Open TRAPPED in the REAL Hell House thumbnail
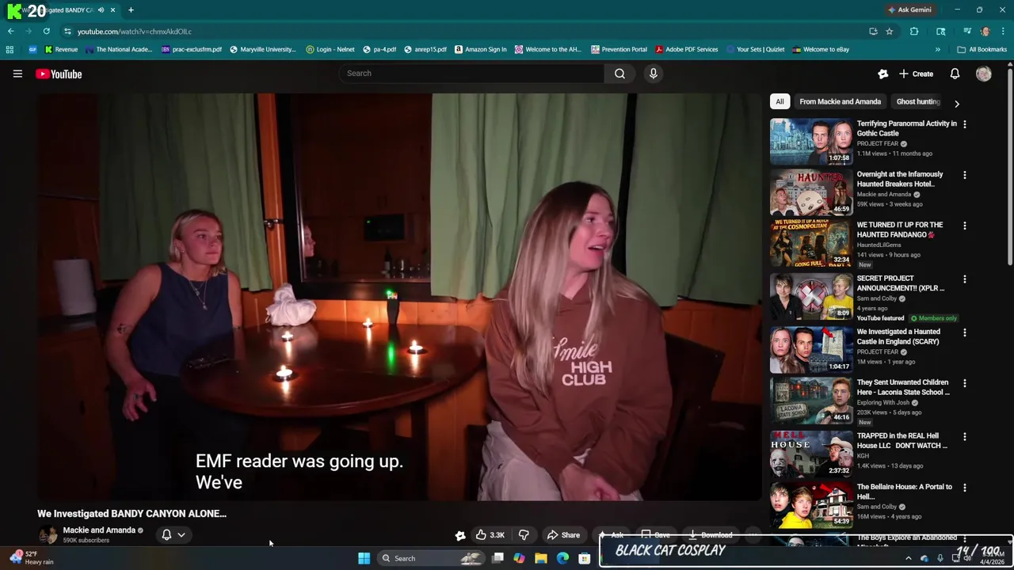The height and width of the screenshot is (570, 1014). [x=811, y=454]
